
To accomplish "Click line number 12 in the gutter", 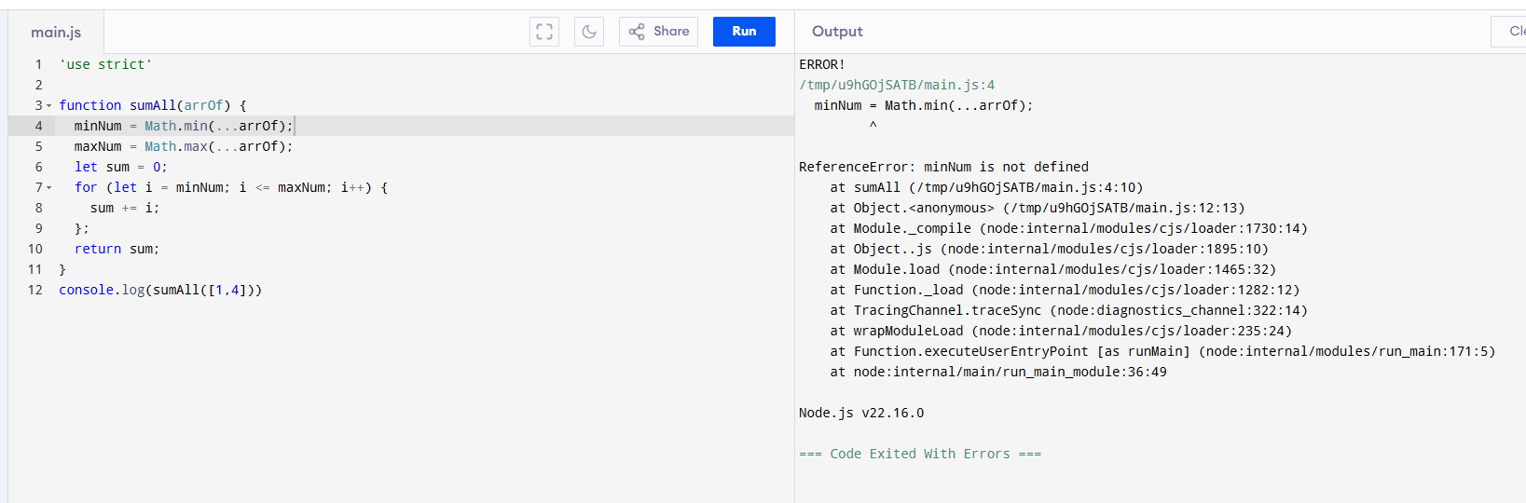I will 35,291.
